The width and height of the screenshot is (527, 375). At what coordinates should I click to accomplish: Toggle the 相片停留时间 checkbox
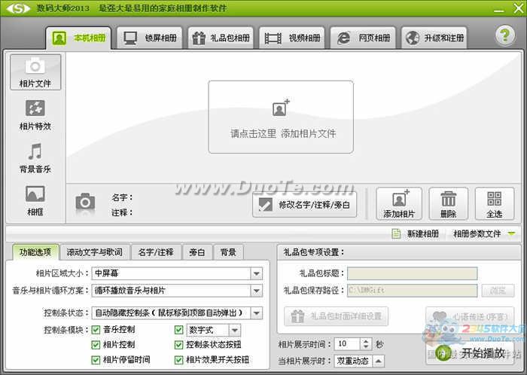[96, 360]
